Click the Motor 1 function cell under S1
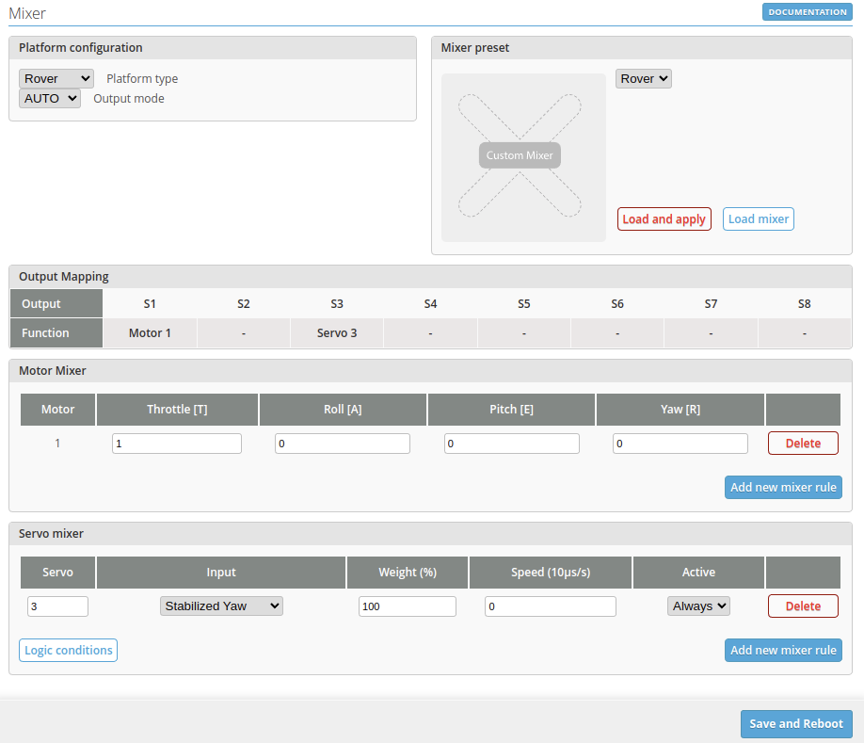The width and height of the screenshot is (864, 743). coord(150,332)
